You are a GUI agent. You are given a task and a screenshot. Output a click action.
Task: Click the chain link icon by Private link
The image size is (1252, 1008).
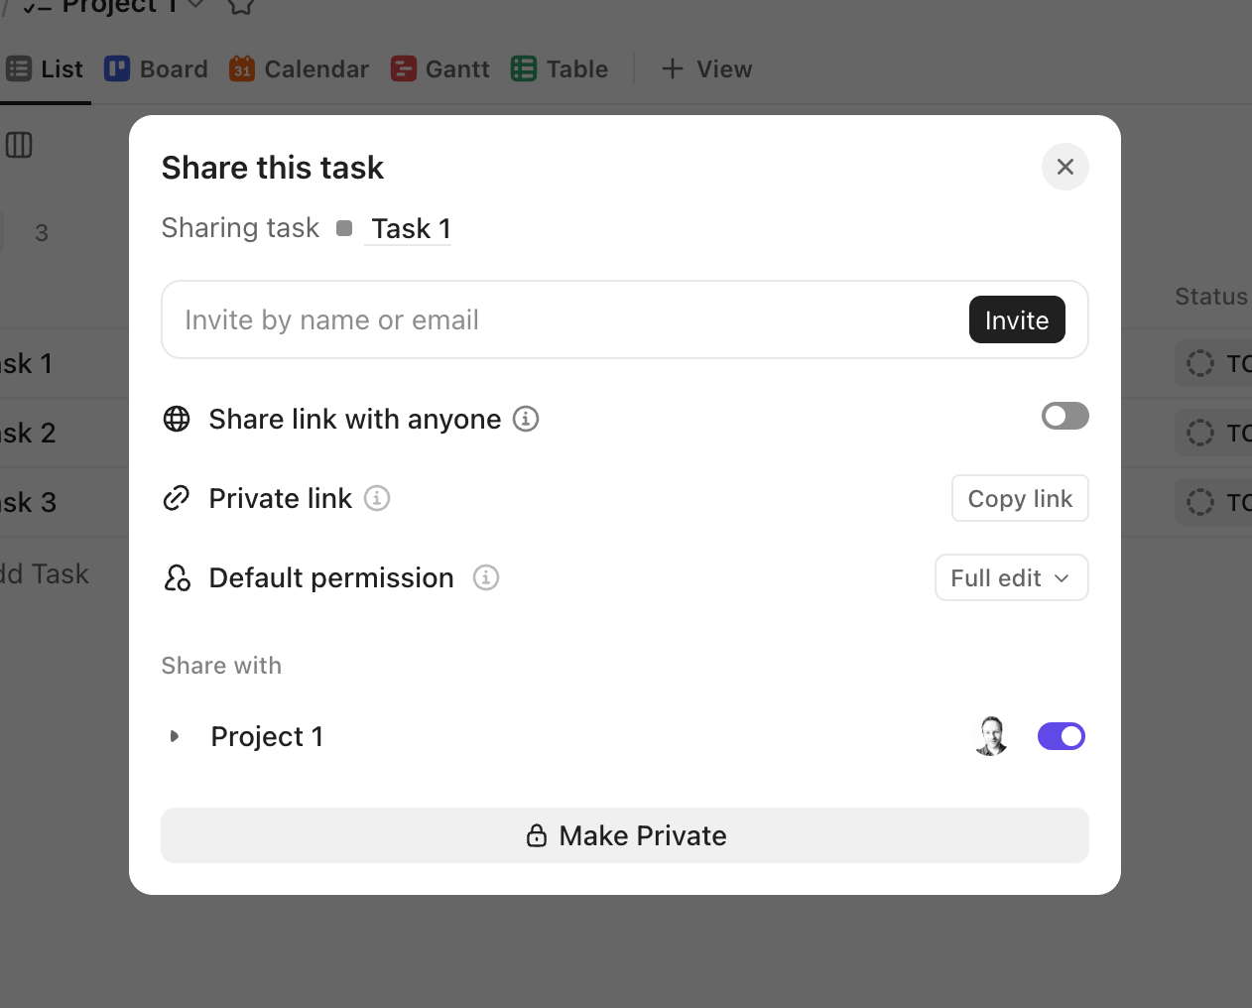pyautogui.click(x=177, y=498)
